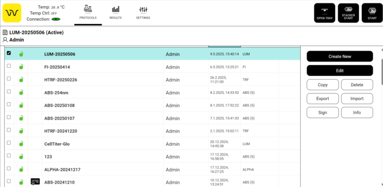Click the Import button

click(357, 99)
